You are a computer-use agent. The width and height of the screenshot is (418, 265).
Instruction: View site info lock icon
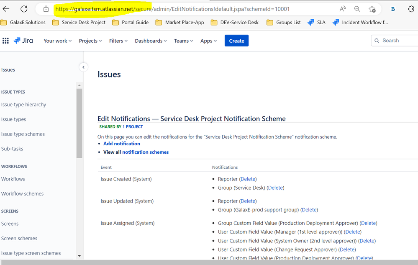[46, 9]
